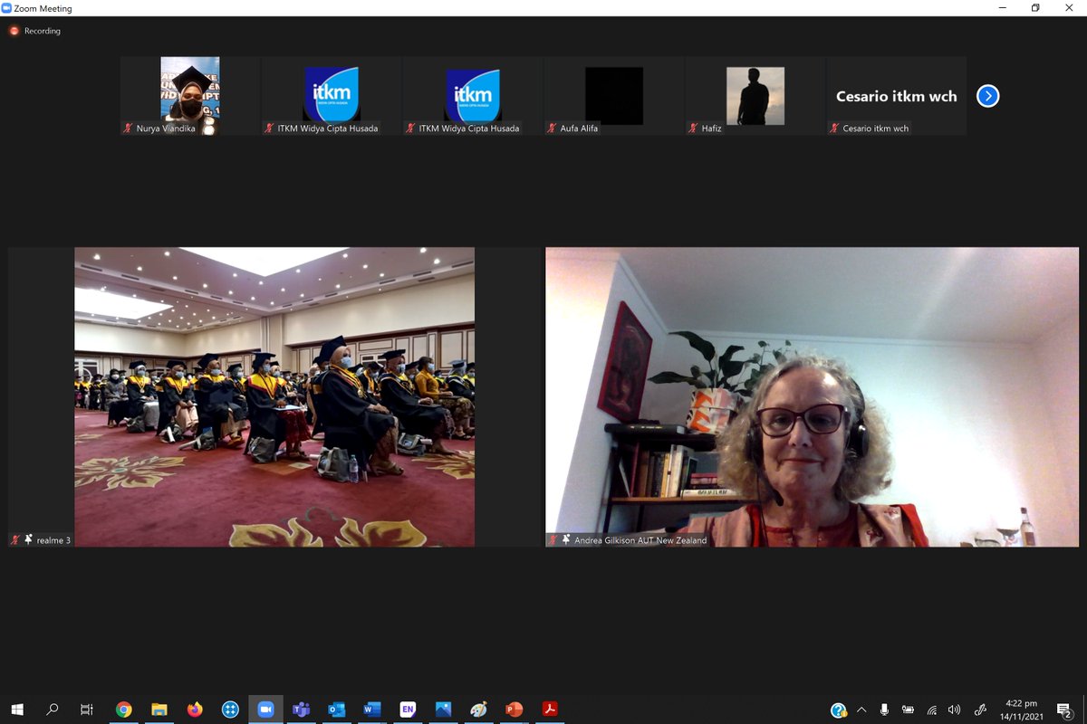The image size is (1087, 724).
Task: Click the pen workspace tray icon
Action: coord(980,710)
